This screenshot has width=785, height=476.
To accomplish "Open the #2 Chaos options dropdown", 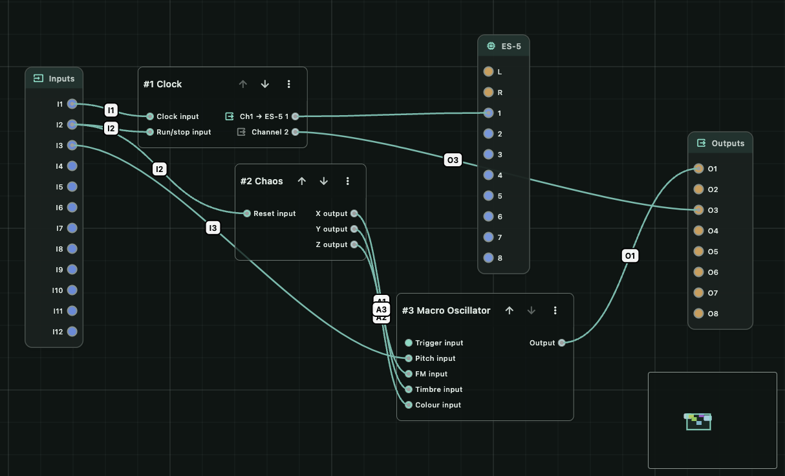I will 348,181.
